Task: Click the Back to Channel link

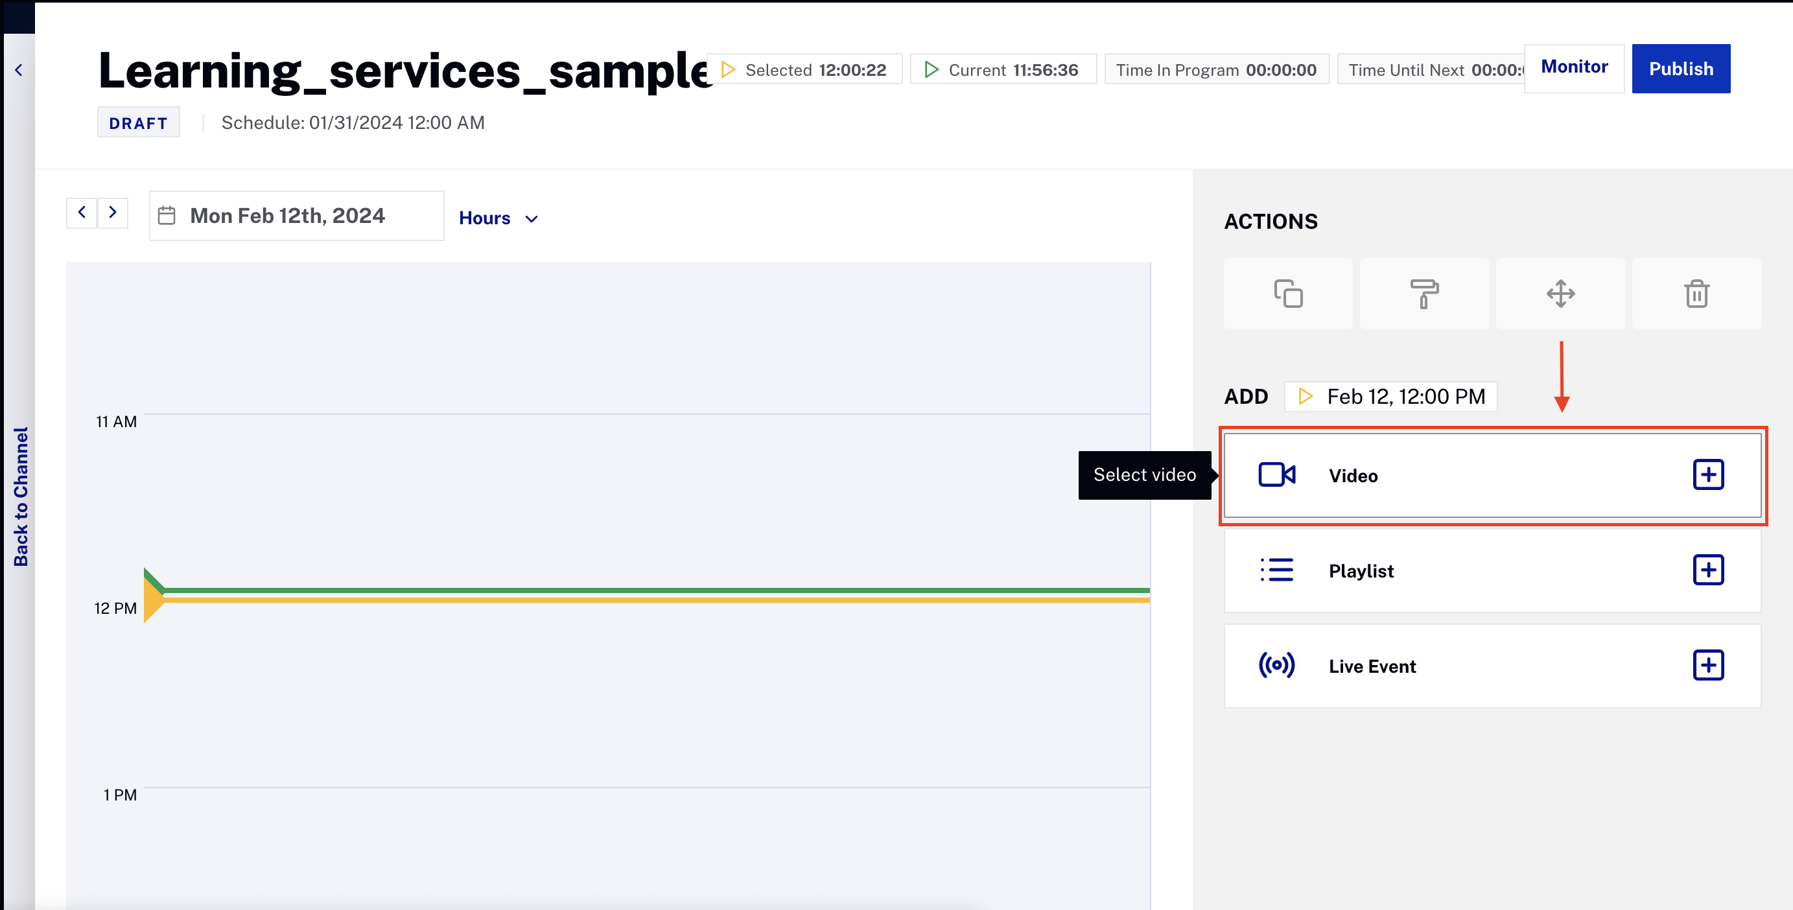Action: pos(21,496)
